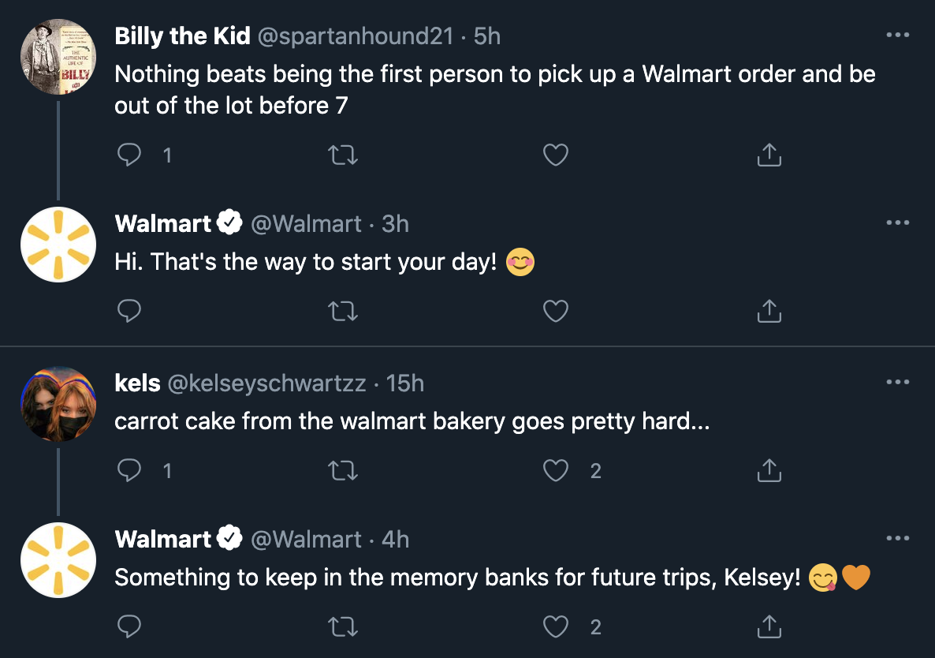Like kels' carrot cake tweet
This screenshot has height=658, width=935.
pos(556,471)
